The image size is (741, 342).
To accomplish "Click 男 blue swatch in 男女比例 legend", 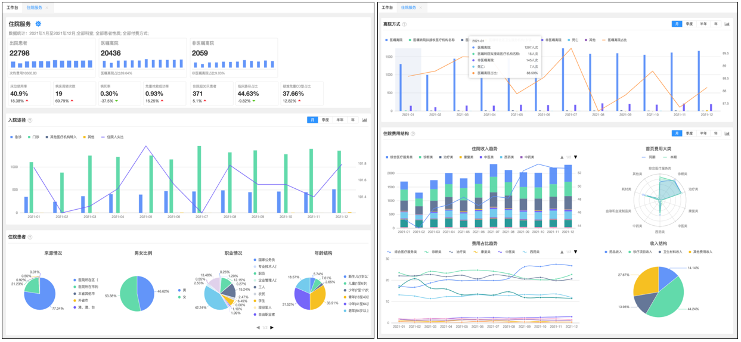I will pyautogui.click(x=178, y=290).
